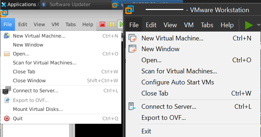Click New Window icon in dark menu

pos(132,49)
